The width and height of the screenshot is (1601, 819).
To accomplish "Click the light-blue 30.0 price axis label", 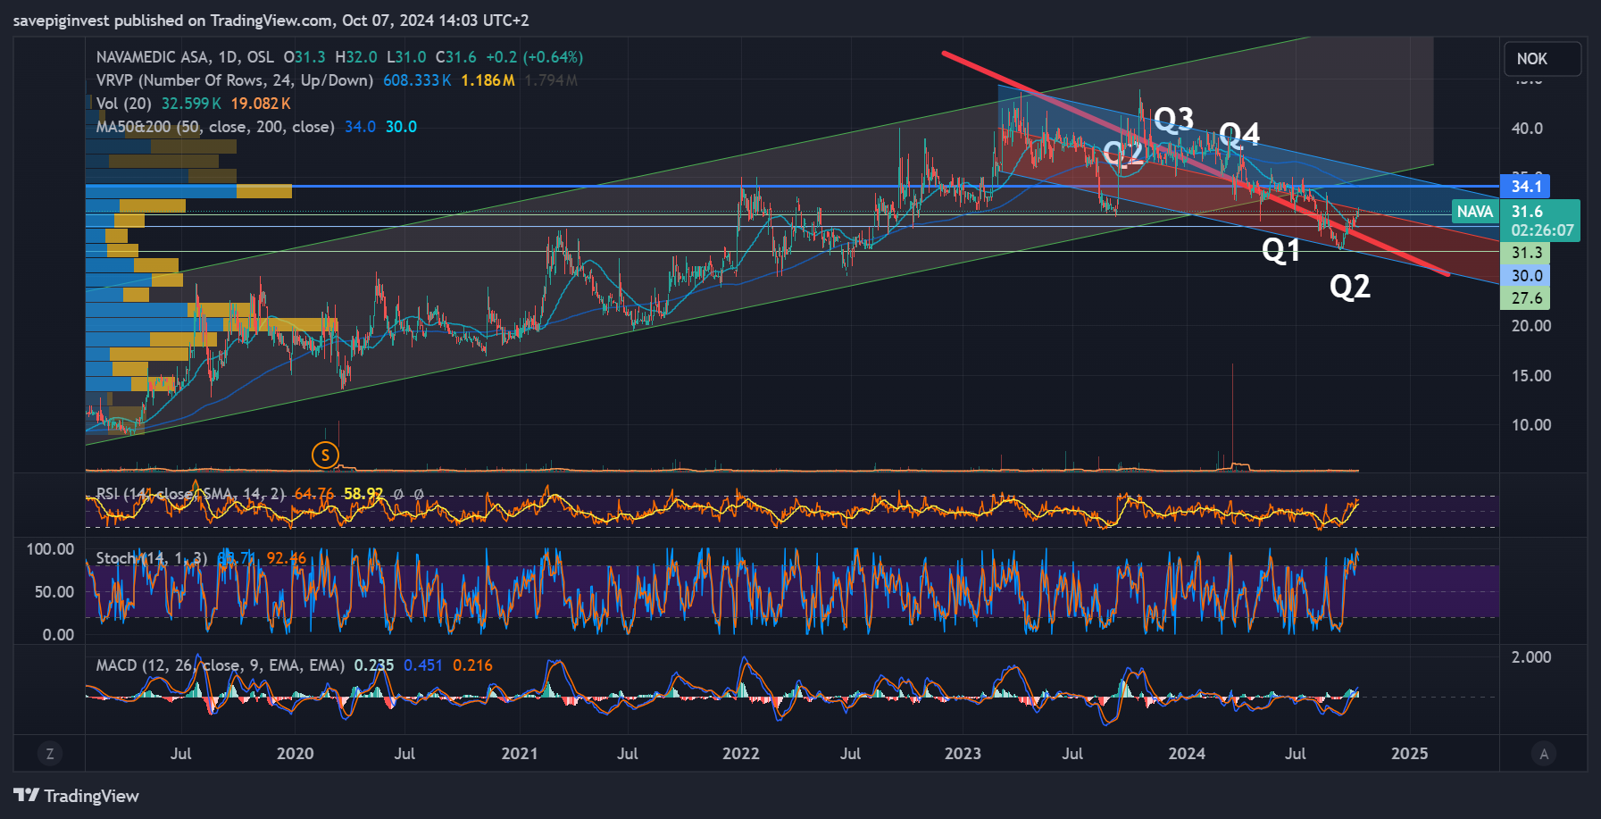I will click(x=1526, y=276).
